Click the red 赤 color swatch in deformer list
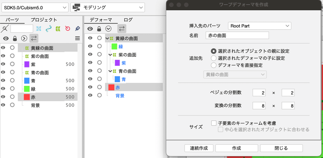Viewport: 323px width, 158px height. (111, 87)
